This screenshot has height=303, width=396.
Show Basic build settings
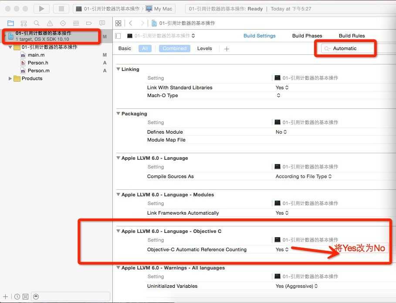[x=125, y=48]
